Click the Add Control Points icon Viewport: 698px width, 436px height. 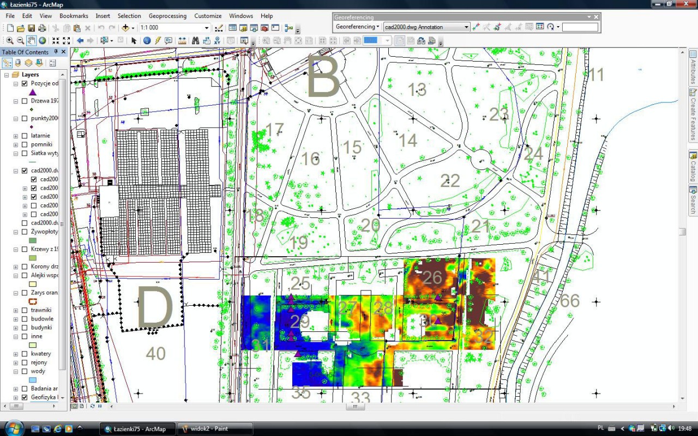point(476,27)
